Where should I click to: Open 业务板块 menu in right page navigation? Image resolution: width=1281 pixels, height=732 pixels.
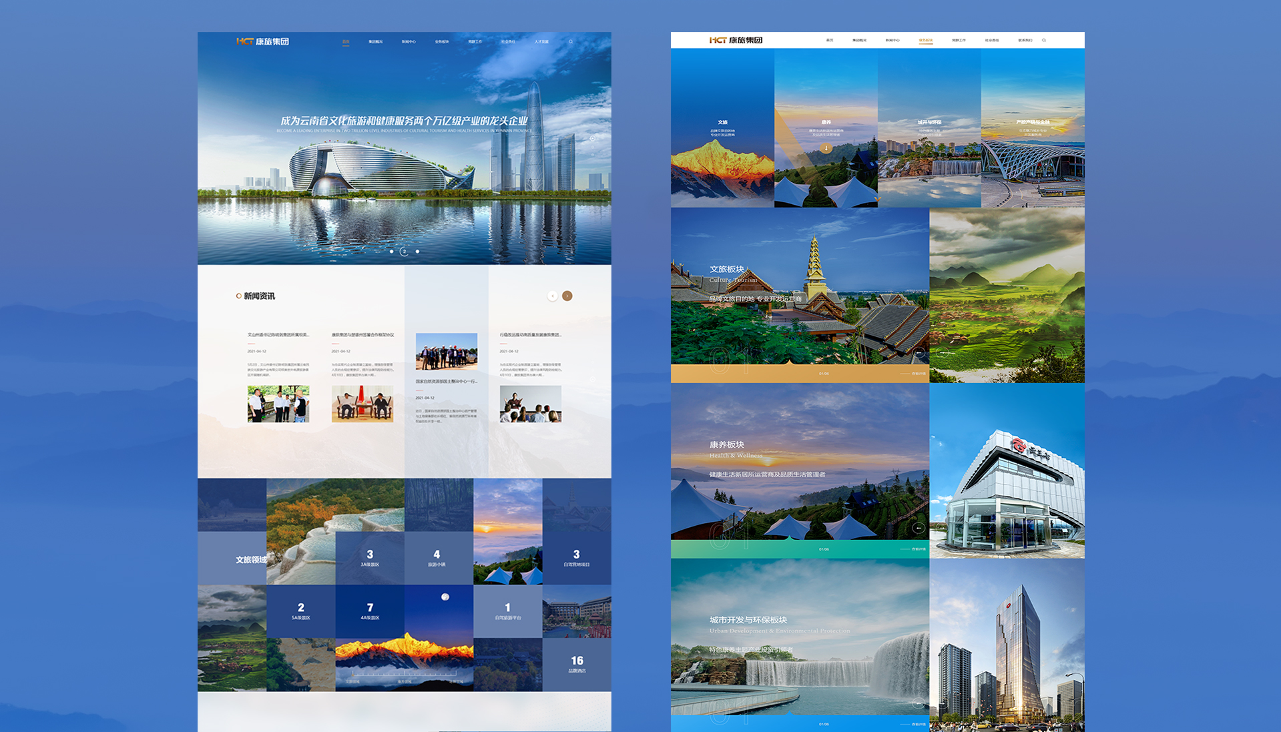[925, 40]
